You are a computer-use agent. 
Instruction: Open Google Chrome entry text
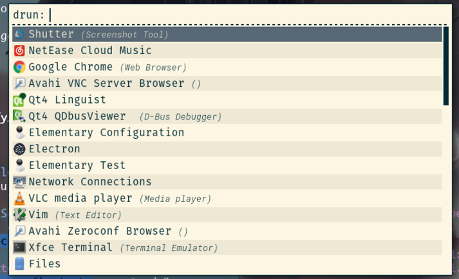point(71,67)
